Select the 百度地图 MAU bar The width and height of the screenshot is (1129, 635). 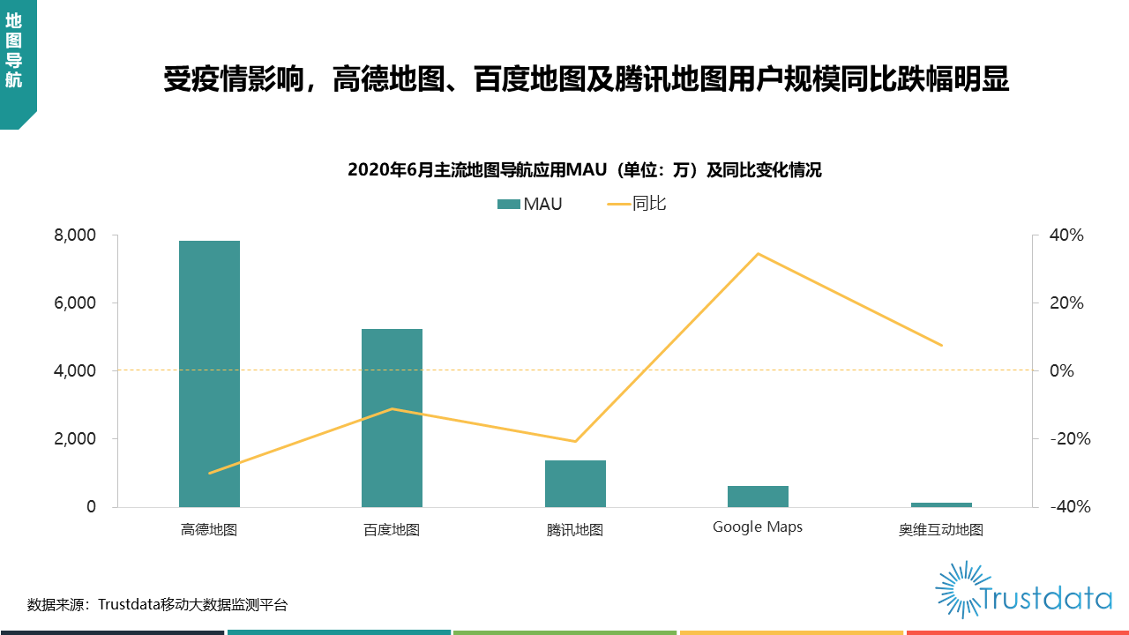click(392, 418)
